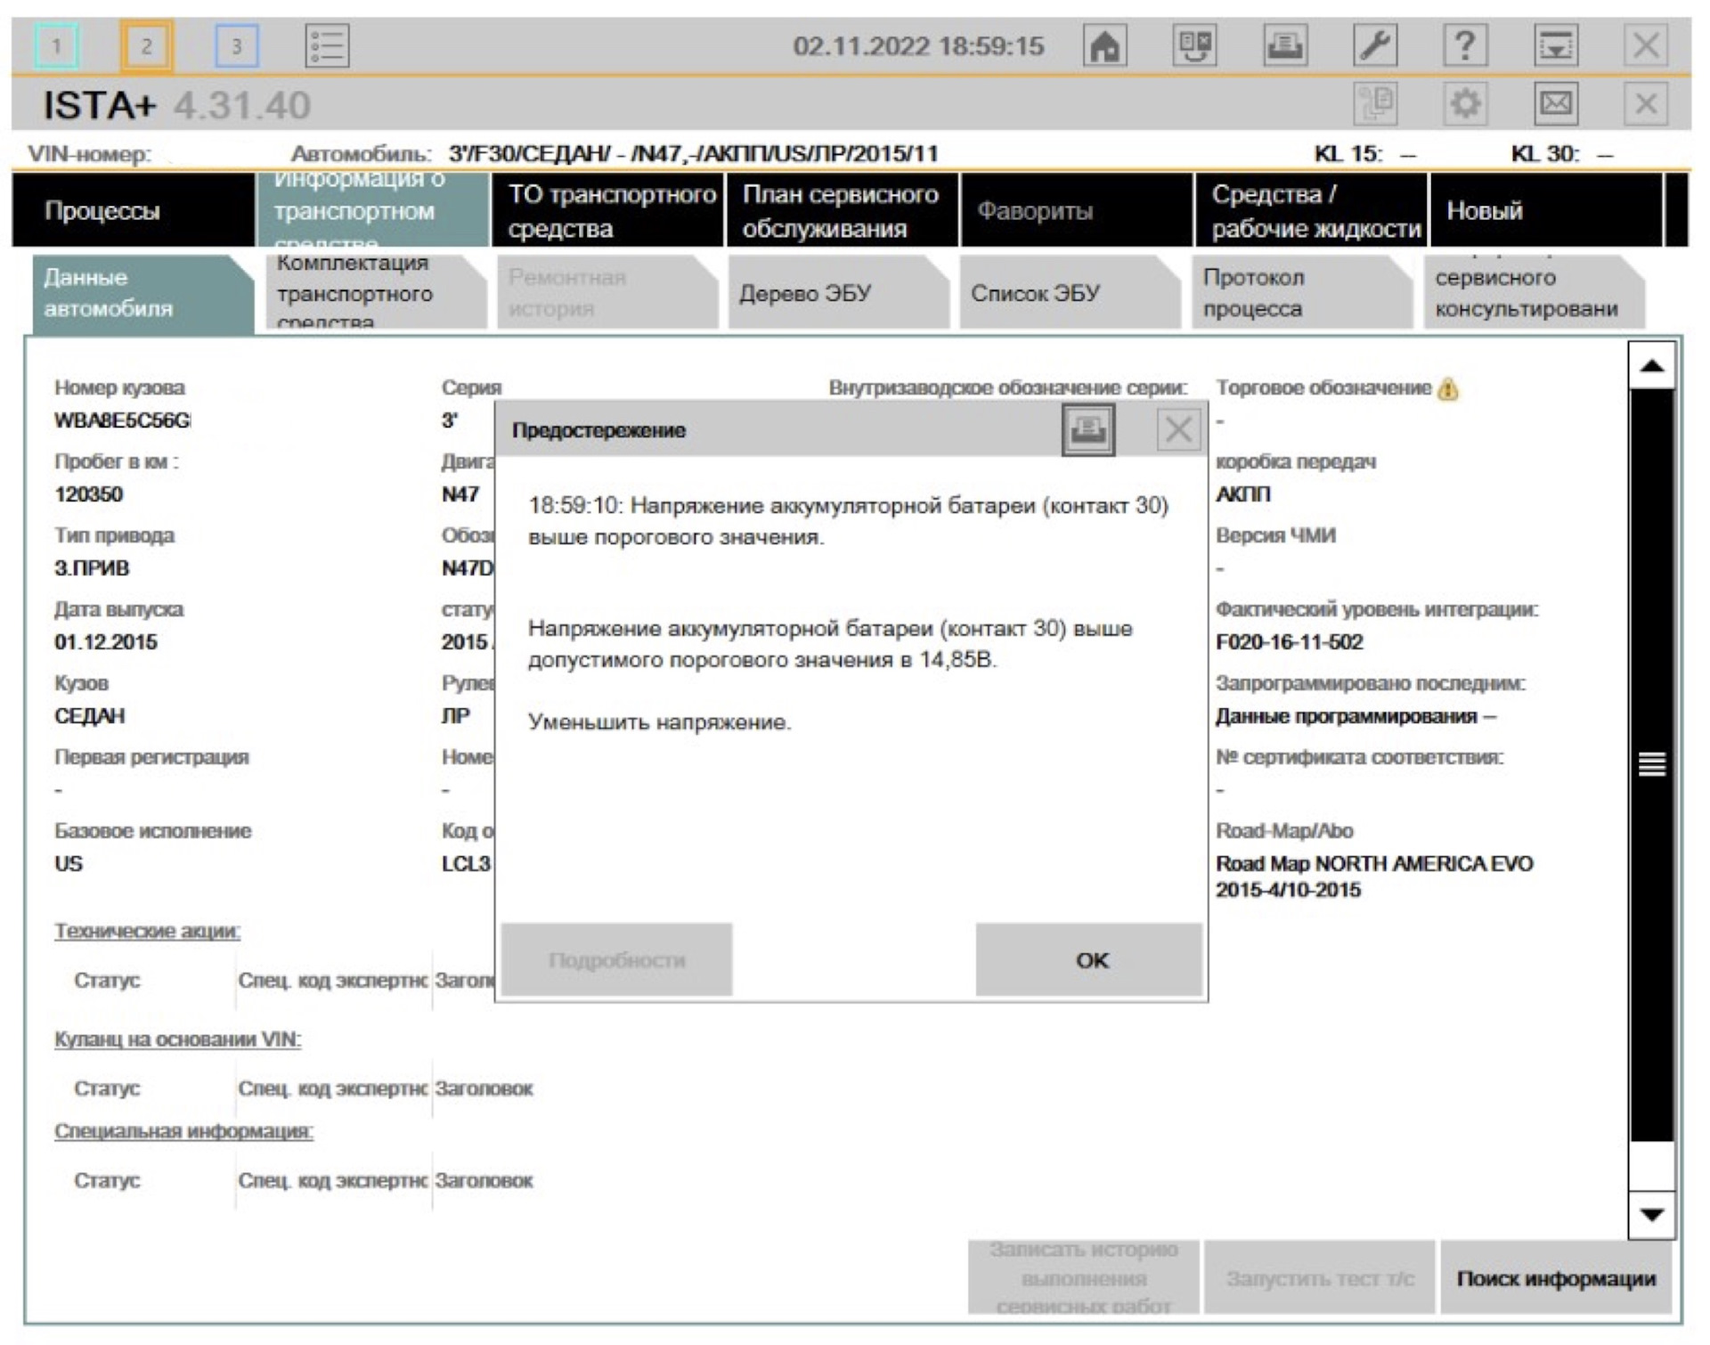This screenshot has height=1345, width=1710.
Task: Open the Ремонтная история tab
Action: click(607, 293)
